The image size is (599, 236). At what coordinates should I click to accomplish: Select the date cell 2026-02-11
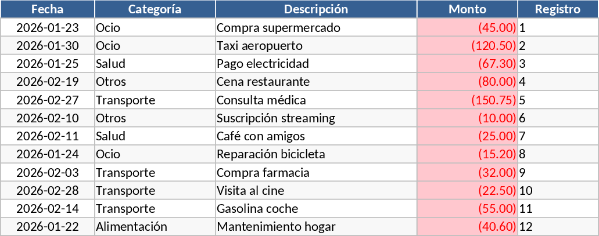pyautogui.click(x=48, y=136)
